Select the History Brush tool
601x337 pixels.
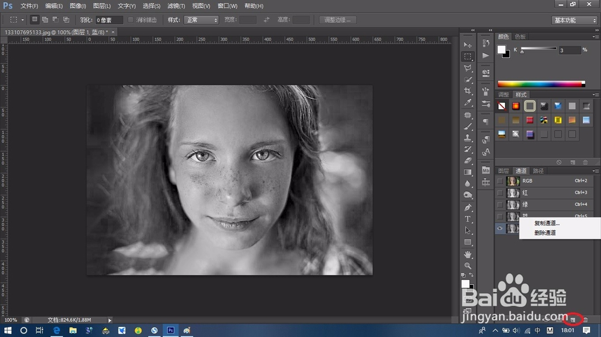[x=468, y=149]
